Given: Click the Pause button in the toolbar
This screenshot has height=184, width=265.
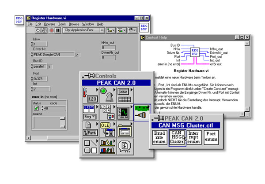Looking at the screenshot, I should [57, 30].
